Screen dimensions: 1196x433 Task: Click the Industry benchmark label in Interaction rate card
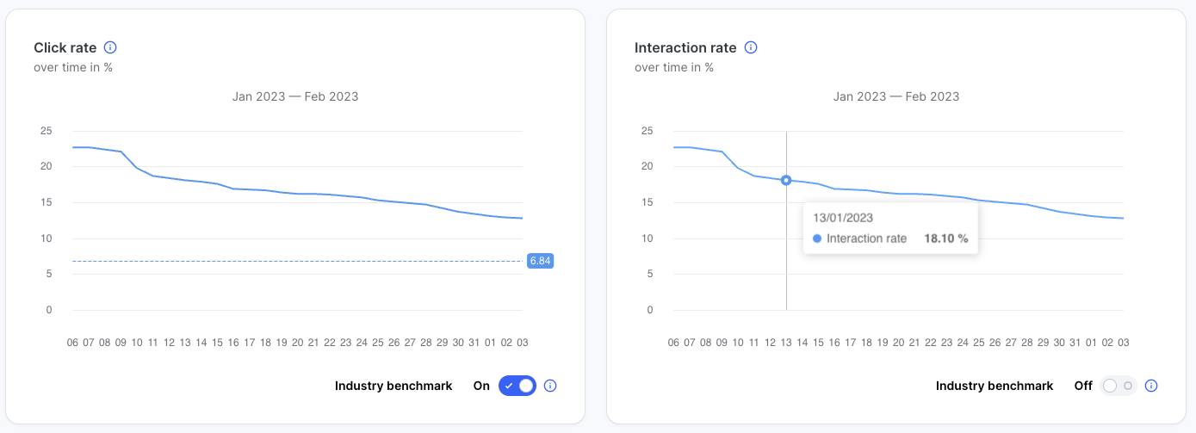tap(995, 386)
